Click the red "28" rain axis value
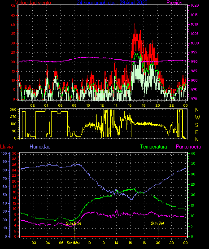209x249 pixels. pyautogui.click(x=14, y=159)
